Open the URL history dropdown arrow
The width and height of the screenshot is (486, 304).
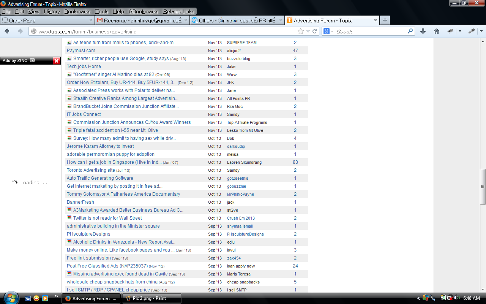(x=308, y=32)
